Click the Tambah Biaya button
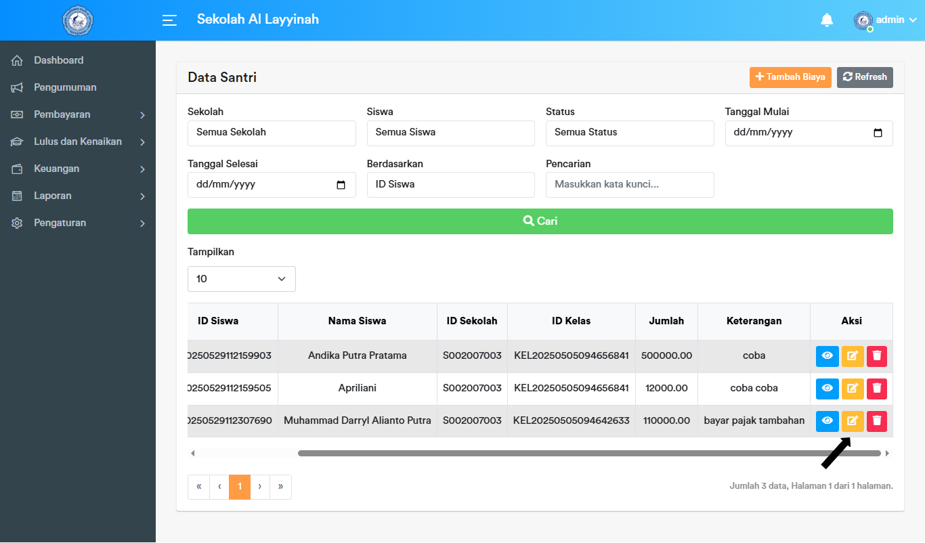Screen dimensions: 925x543 click(x=790, y=77)
